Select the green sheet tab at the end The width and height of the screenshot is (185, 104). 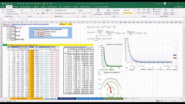pyautogui.click(x=114, y=99)
